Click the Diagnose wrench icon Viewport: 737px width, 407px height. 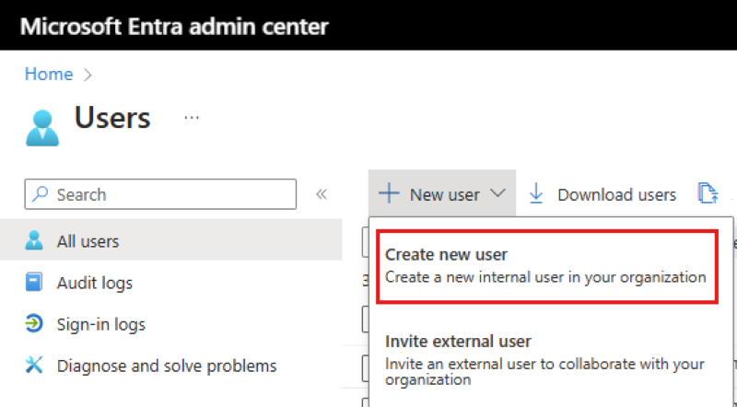coord(34,365)
